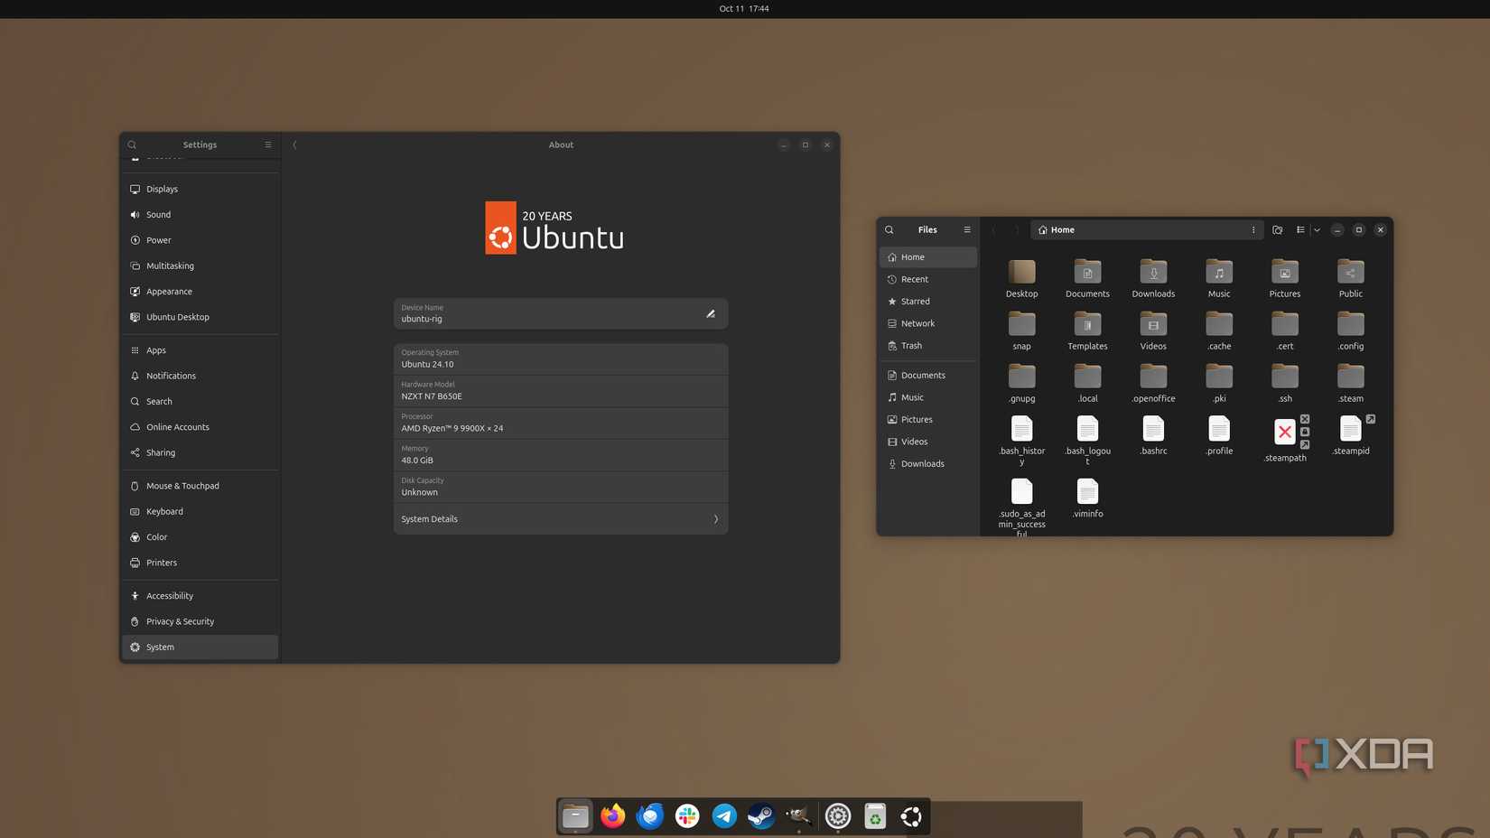Expand the view options chevron in Files

[1317, 229]
